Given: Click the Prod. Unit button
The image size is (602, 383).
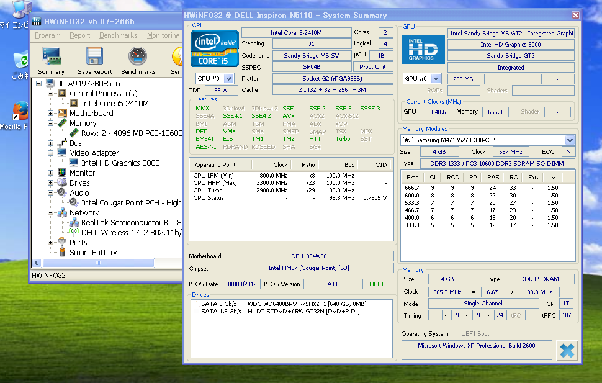Looking at the screenshot, I should 372,67.
